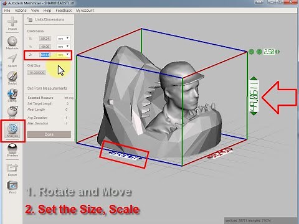The image size is (299, 224).
Task: Open the Feedback menu
Action: point(64,11)
